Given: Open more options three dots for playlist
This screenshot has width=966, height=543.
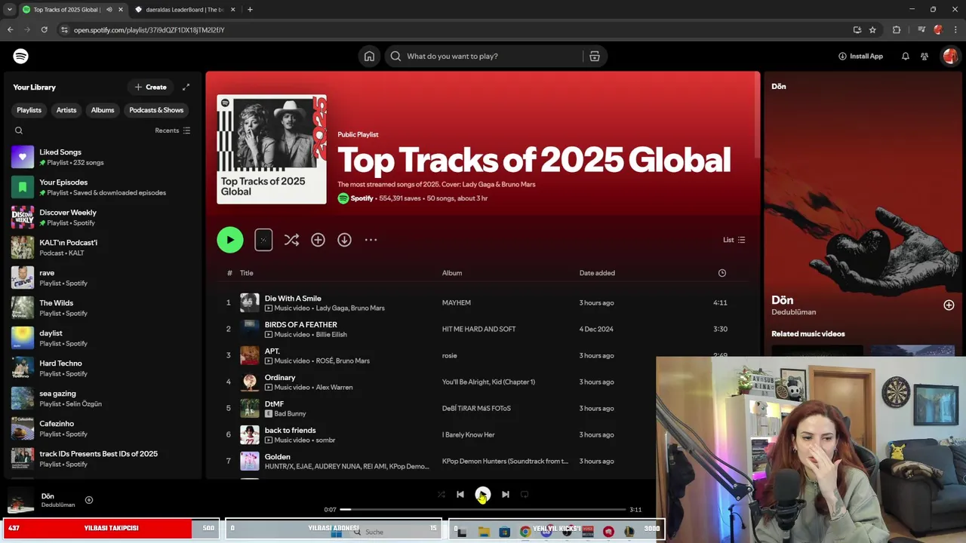Looking at the screenshot, I should click(x=371, y=240).
